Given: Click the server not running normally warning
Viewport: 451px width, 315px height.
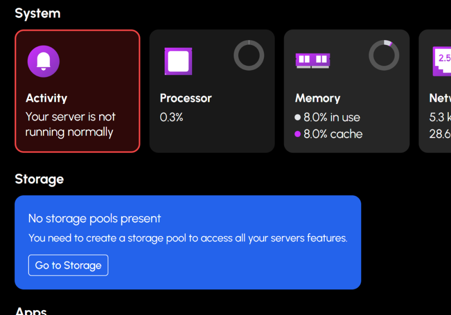Looking at the screenshot, I should click(70, 125).
